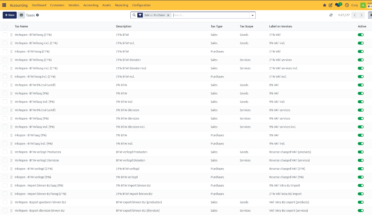Grab drag handle of Inkopen - BTW verlegd (9%)
Screen dimensions: 372x215
11,177
